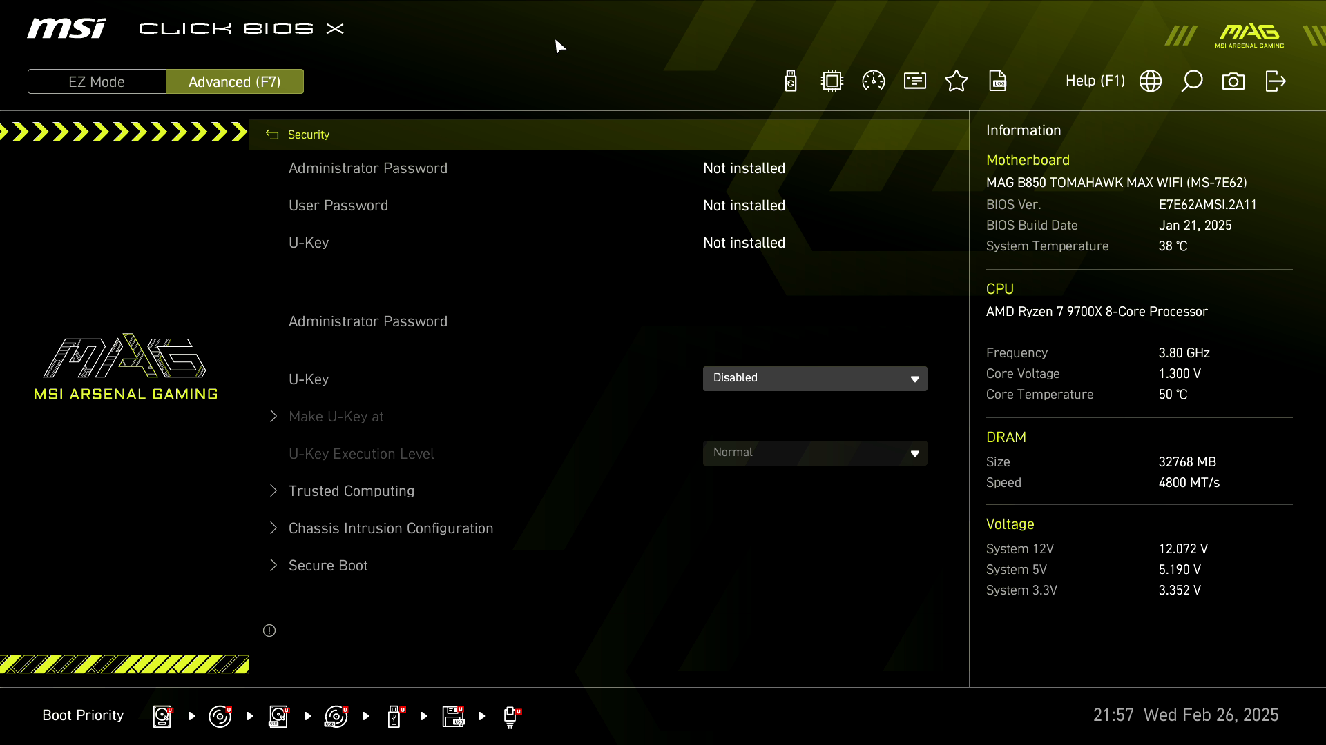Click the CPU chip icon in toolbar
Image resolution: width=1326 pixels, height=745 pixels.
(832, 81)
